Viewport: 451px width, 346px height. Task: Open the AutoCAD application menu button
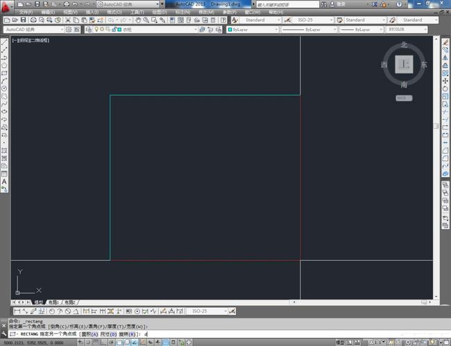(6, 7)
